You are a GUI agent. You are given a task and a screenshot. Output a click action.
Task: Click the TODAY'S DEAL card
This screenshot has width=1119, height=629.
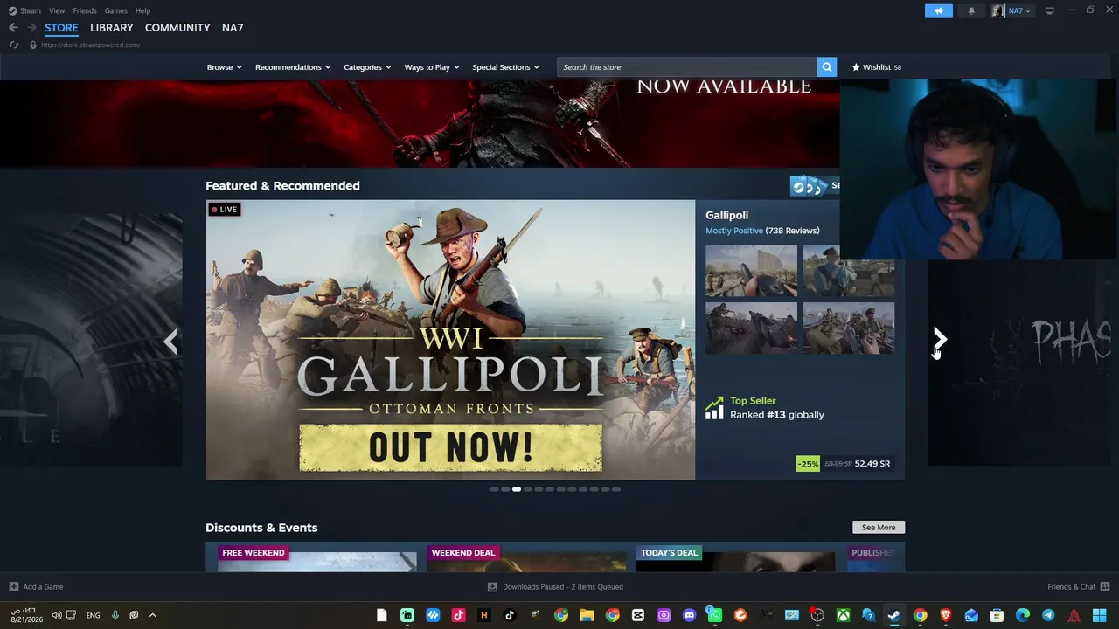[735, 557]
